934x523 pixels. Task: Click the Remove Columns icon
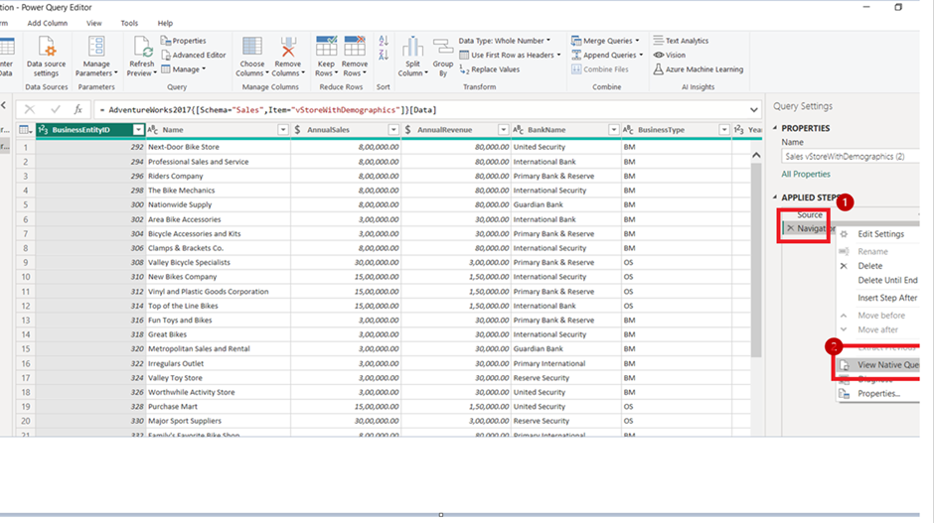(x=287, y=48)
